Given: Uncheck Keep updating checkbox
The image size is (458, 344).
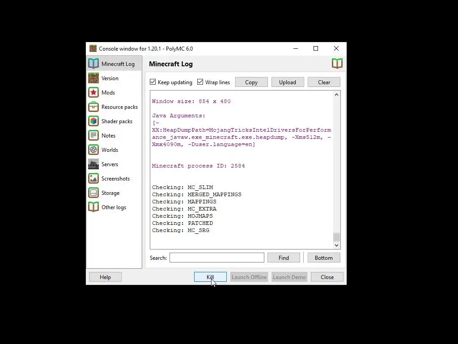Looking at the screenshot, I should pyautogui.click(x=153, y=82).
